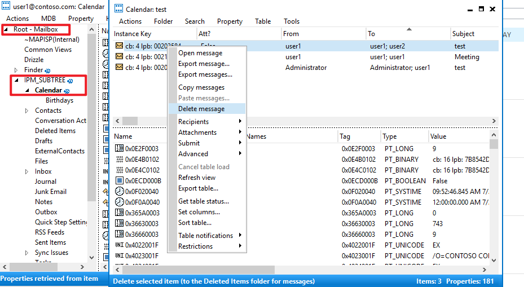Screen dimensions: 524x287
Task: Click the folder tree scroll-up arrow
Action: point(91,29)
